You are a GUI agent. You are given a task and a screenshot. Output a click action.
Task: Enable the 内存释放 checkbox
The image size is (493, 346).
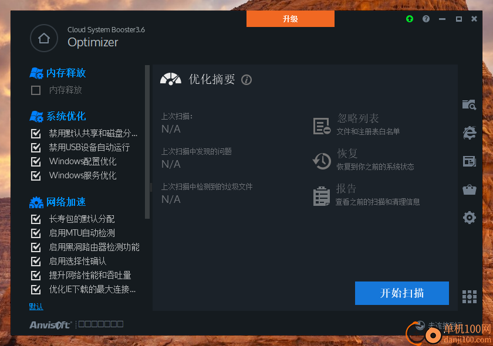coord(36,90)
